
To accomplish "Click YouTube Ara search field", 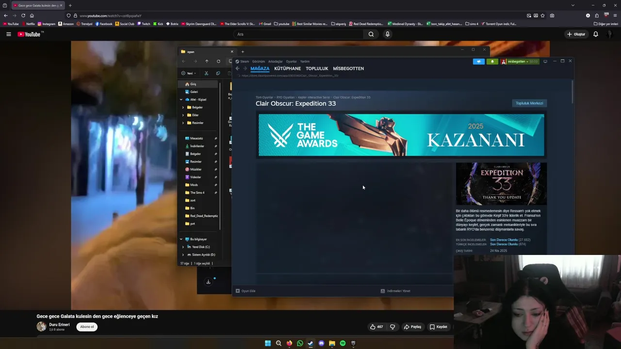I will click(x=298, y=34).
